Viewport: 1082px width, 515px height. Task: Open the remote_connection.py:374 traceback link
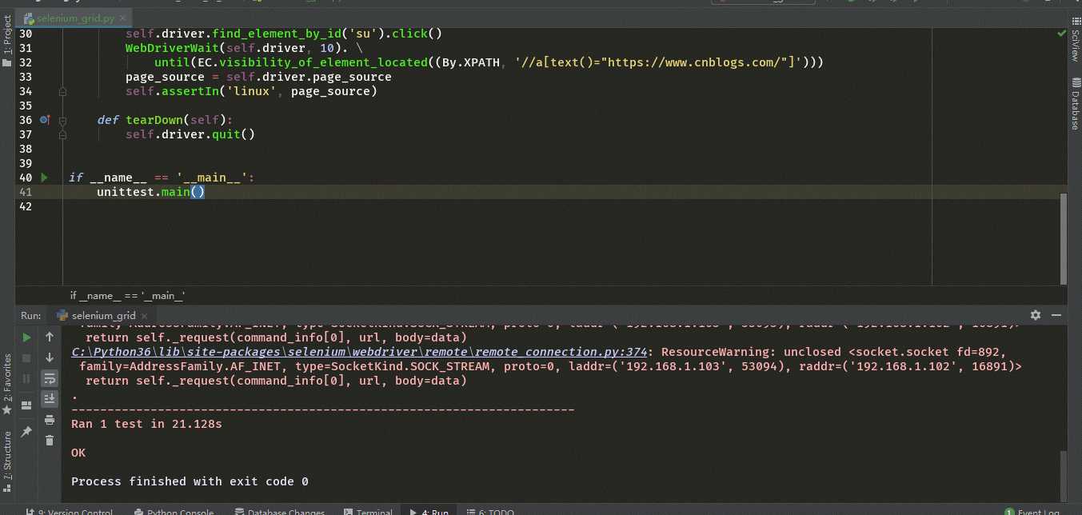pos(359,352)
